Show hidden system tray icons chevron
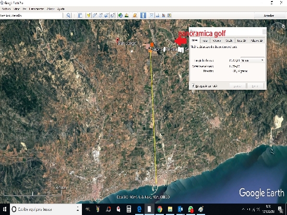The height and width of the screenshot is (215, 287). (x=244, y=209)
